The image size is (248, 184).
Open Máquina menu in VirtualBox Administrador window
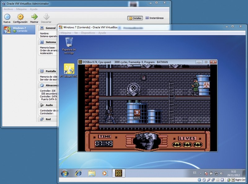pos(21,9)
